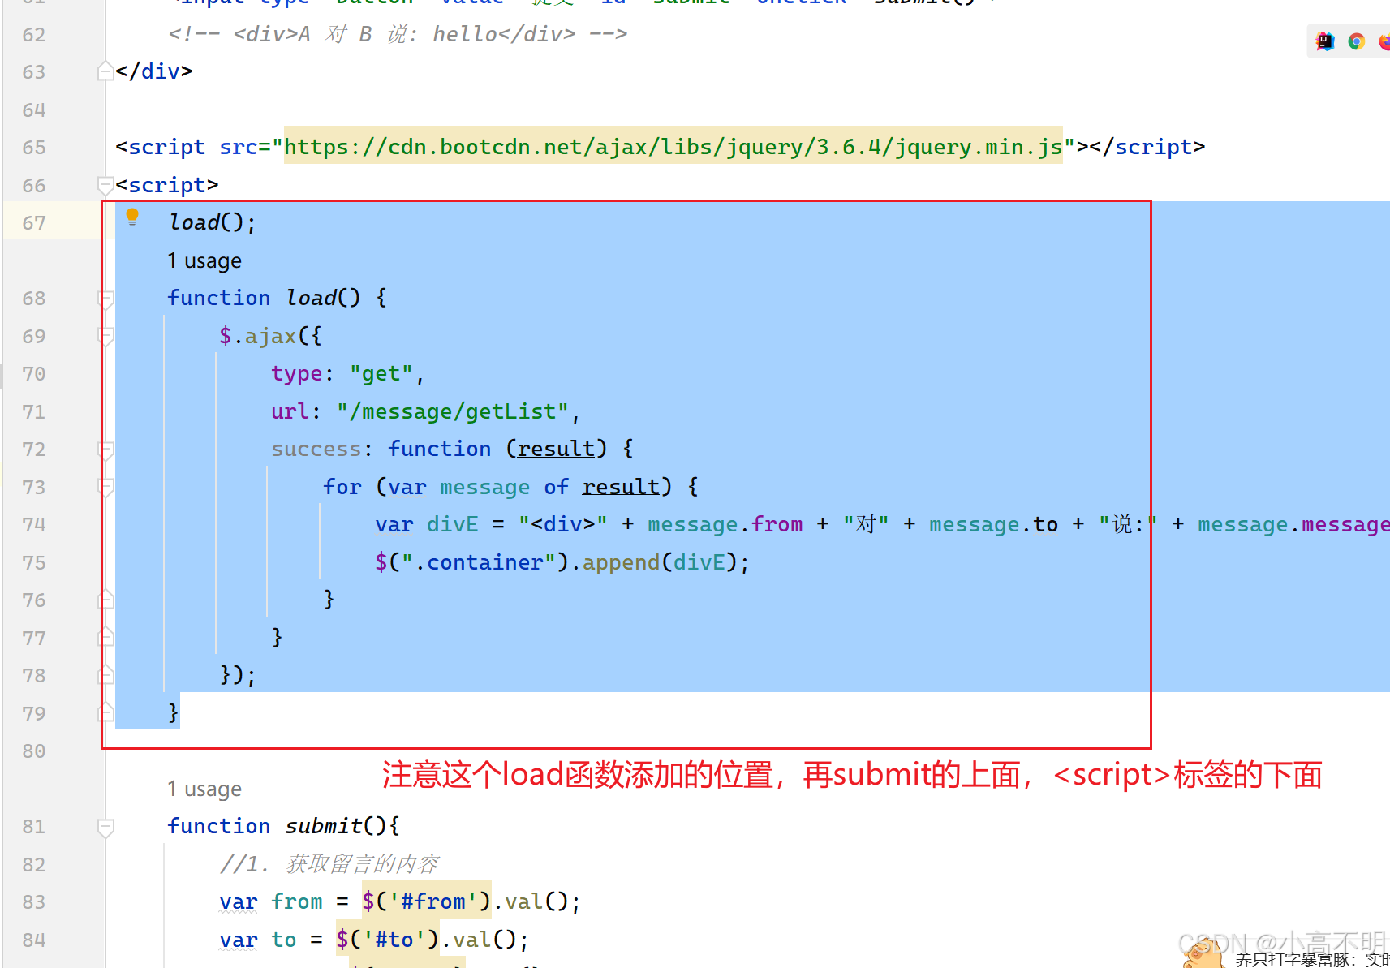Click the '1 usage' hint above function submit
This screenshot has height=968, width=1390.
click(204, 789)
